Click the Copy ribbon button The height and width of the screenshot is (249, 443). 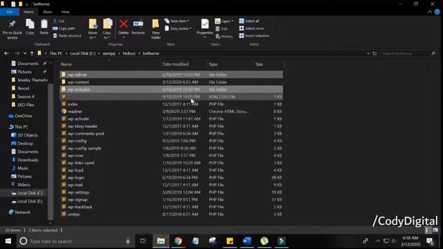click(x=30, y=27)
